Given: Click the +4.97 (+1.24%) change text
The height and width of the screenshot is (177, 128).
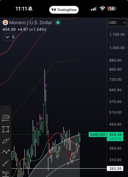Looking at the screenshot, I should 32,29.
